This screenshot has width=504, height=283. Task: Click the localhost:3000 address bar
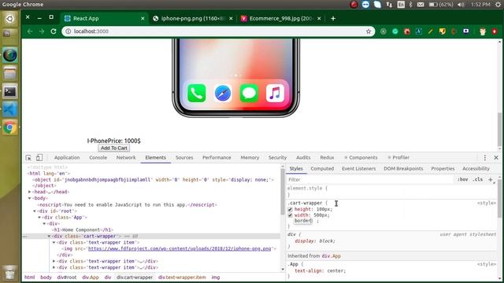(x=219, y=31)
